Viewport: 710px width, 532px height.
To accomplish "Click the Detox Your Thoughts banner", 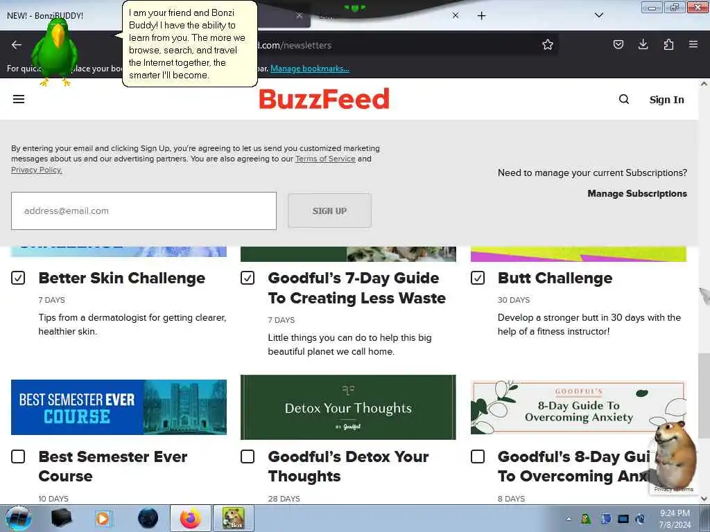I will pyautogui.click(x=348, y=407).
